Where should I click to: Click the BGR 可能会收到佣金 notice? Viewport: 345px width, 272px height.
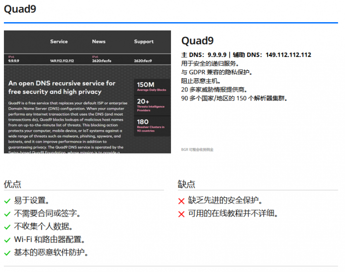197,149
